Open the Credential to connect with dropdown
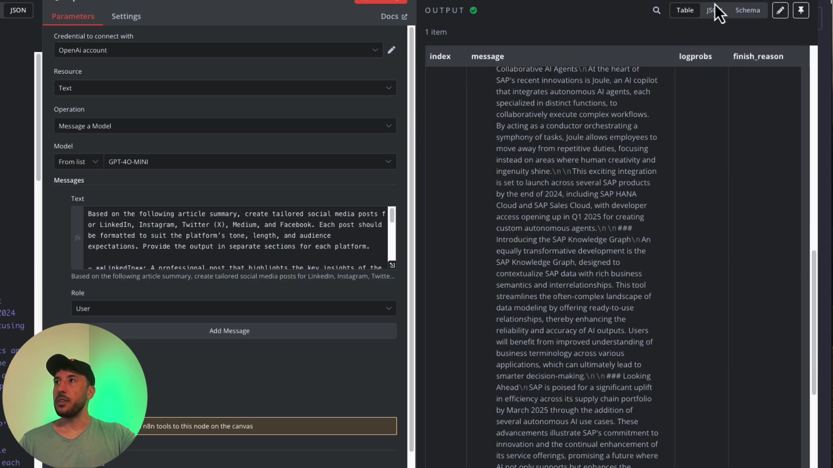The image size is (833, 468). coord(218,50)
